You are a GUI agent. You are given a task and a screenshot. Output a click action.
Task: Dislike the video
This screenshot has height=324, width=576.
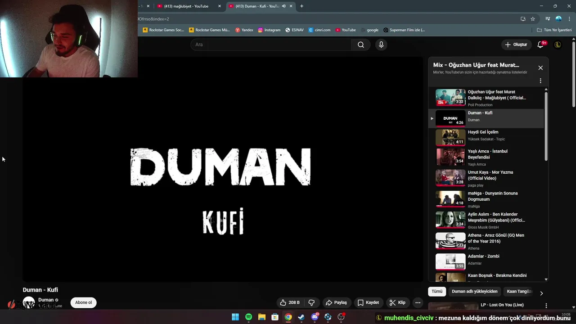pos(311,302)
